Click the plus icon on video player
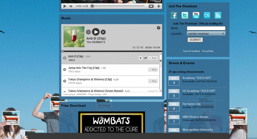257x139 pixels. [159, 6]
